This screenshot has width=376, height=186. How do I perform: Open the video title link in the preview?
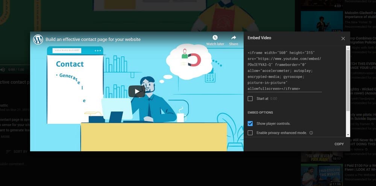[x=93, y=39]
